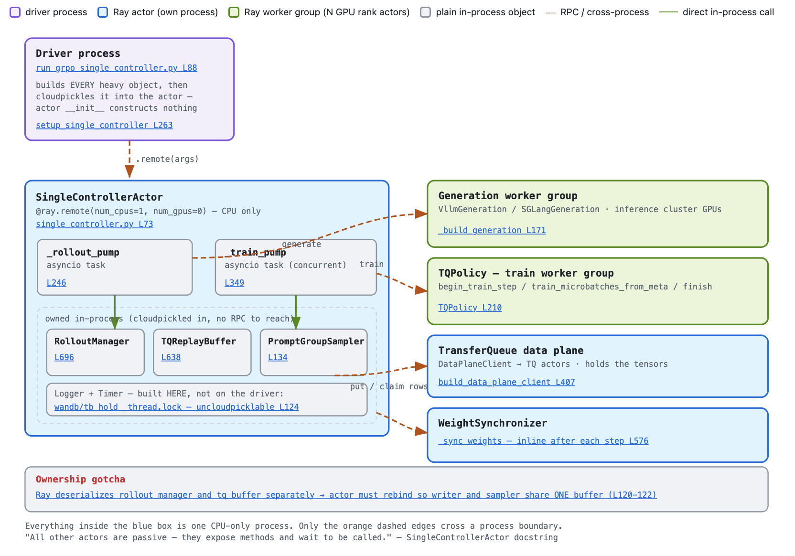Follow the _train_pump L349 link
The image size is (795, 556).
coord(234,283)
